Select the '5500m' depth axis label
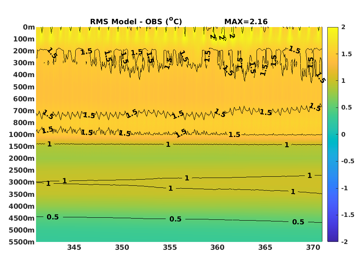The image size is (358, 269). pos(22,242)
